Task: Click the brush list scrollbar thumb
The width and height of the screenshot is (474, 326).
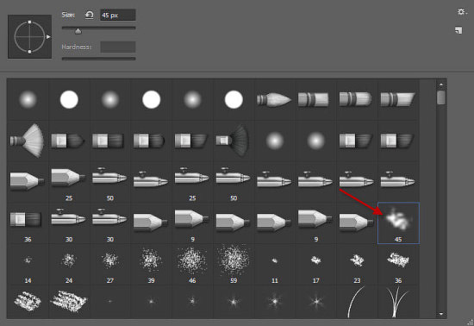Action: click(x=441, y=97)
